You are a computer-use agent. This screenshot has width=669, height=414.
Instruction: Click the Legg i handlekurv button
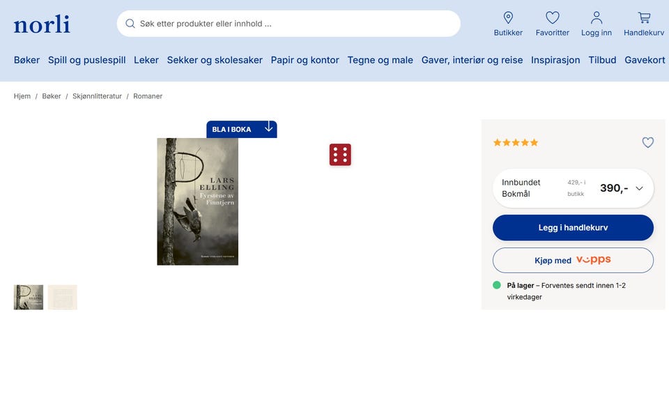click(573, 227)
